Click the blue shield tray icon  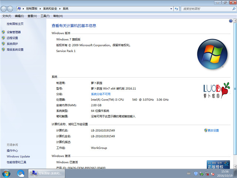196,174
